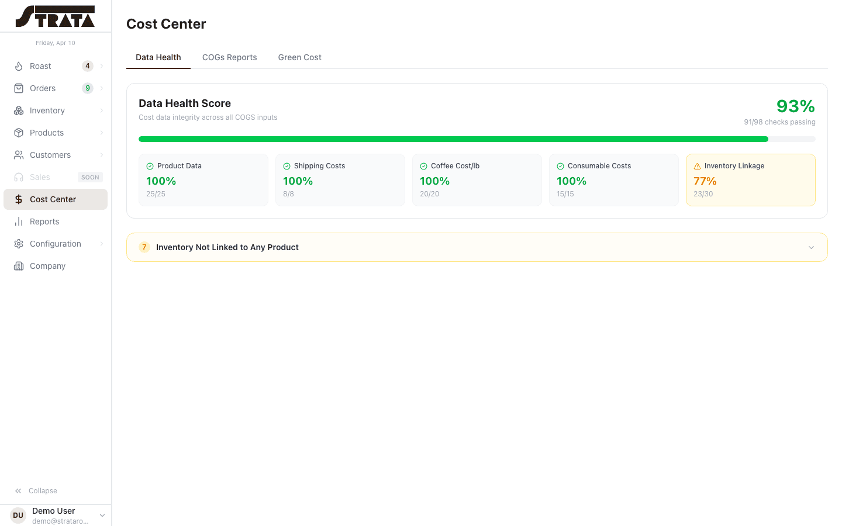The width and height of the screenshot is (842, 526).
Task: Click the Inventory icon in the sidebar
Action: point(18,110)
